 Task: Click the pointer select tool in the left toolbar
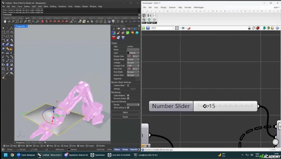pyautogui.click(x=3, y=28)
